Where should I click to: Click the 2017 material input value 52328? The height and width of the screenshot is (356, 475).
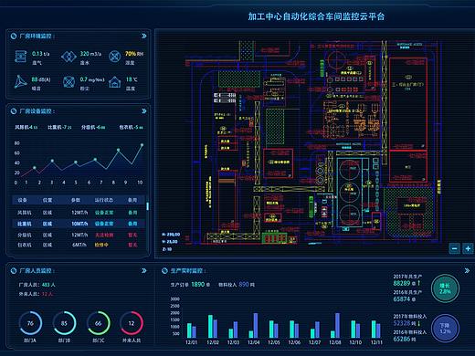402,323
